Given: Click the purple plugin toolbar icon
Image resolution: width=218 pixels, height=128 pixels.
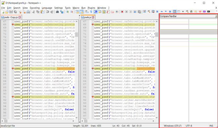Looking at the screenshot, I should [204, 12].
